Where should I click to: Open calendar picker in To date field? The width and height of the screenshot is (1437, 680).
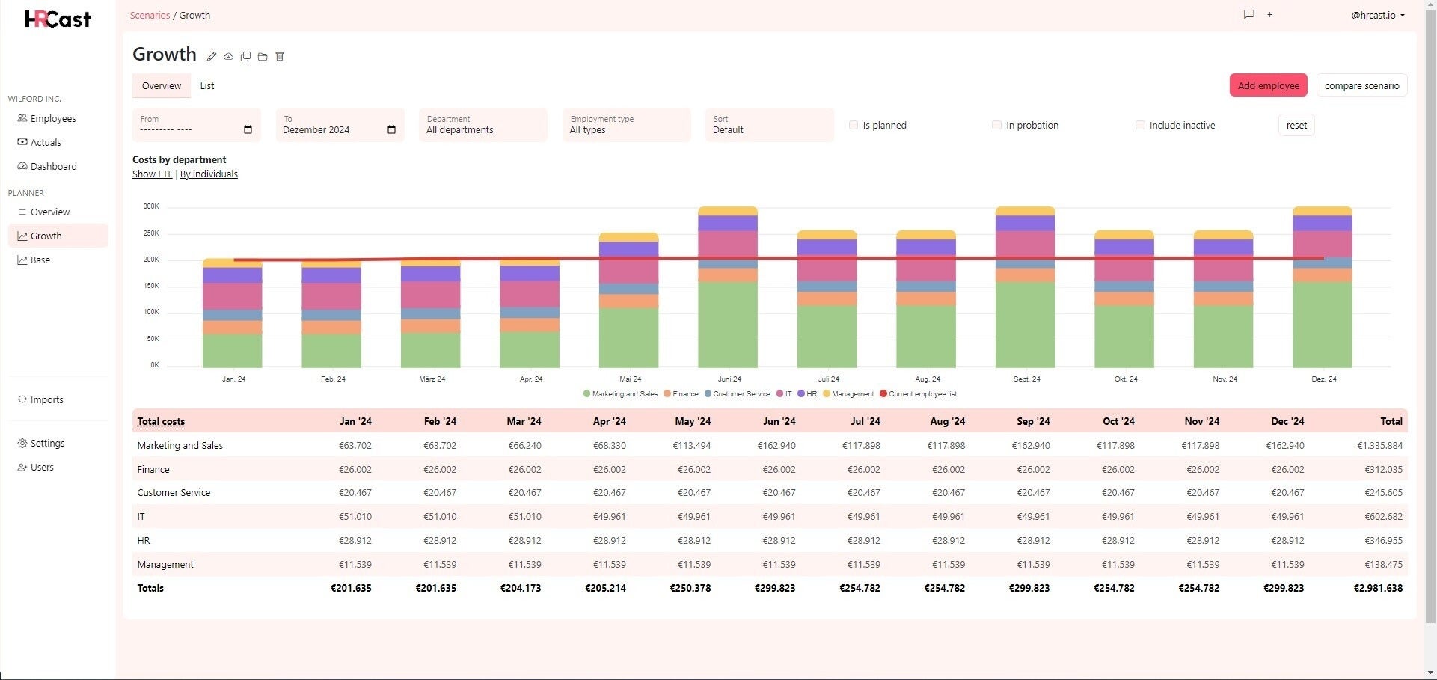pyautogui.click(x=391, y=130)
